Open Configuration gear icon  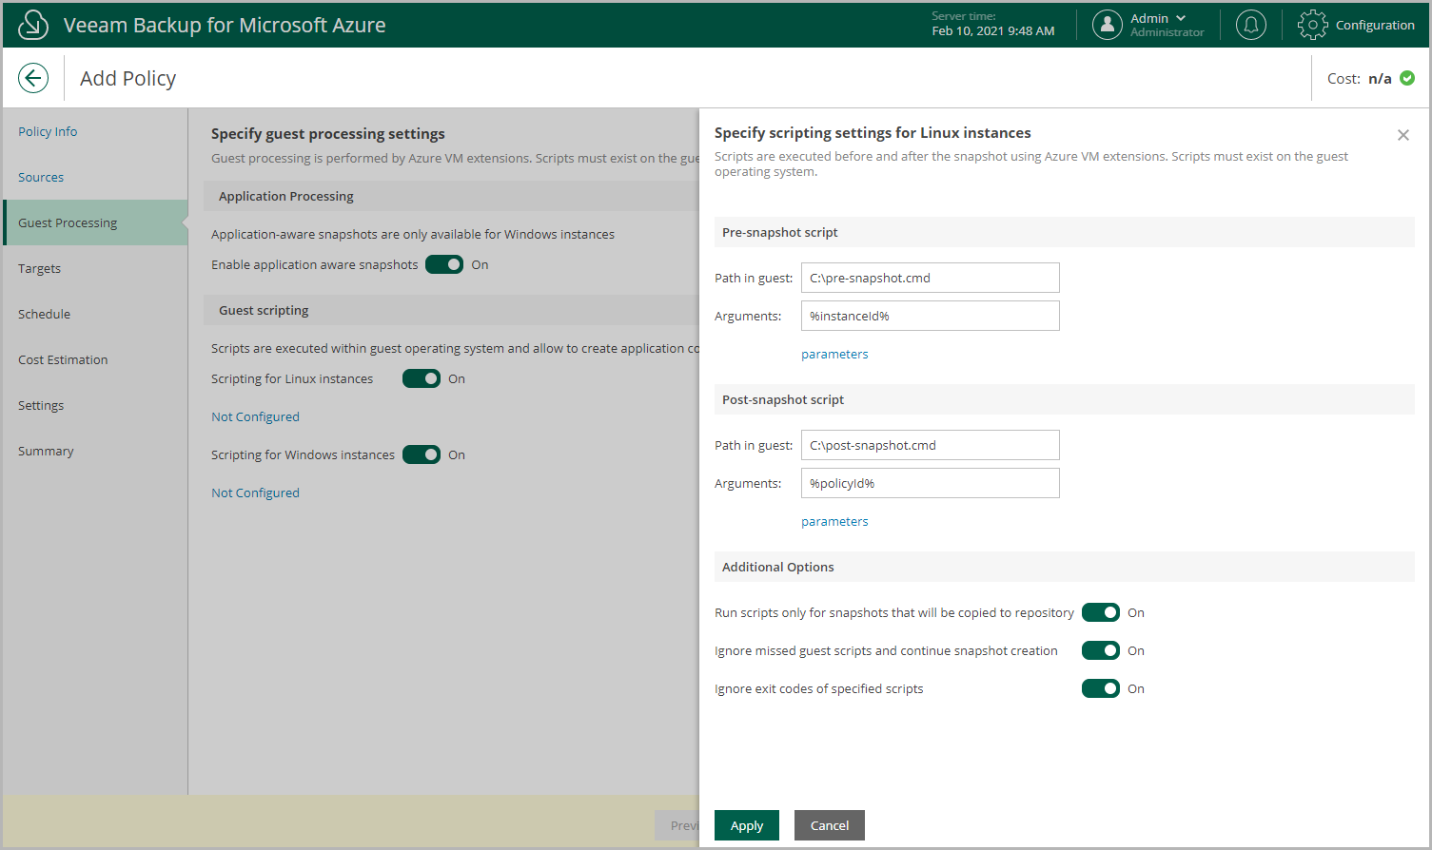tap(1312, 25)
